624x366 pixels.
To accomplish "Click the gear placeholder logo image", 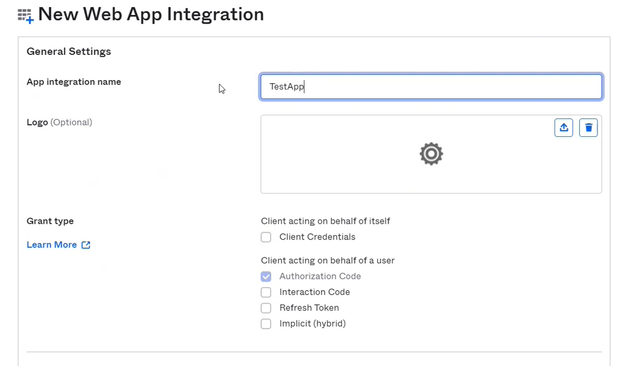I will tap(431, 154).
